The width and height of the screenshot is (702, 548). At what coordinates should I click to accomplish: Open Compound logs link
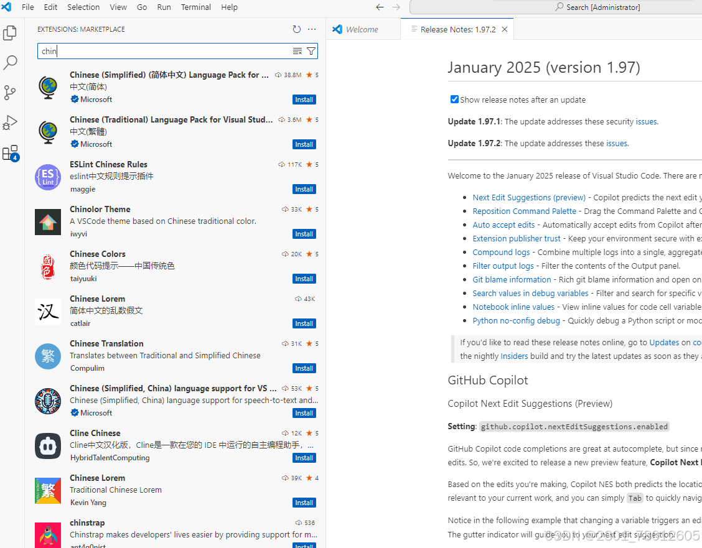point(501,252)
